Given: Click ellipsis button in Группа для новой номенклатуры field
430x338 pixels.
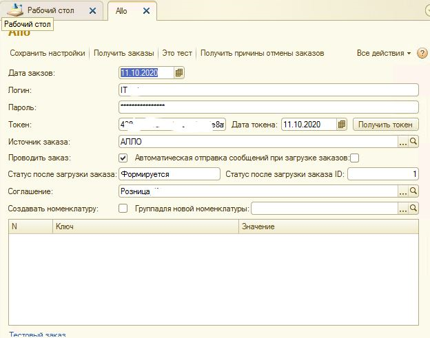Looking at the screenshot, I should [403, 209].
